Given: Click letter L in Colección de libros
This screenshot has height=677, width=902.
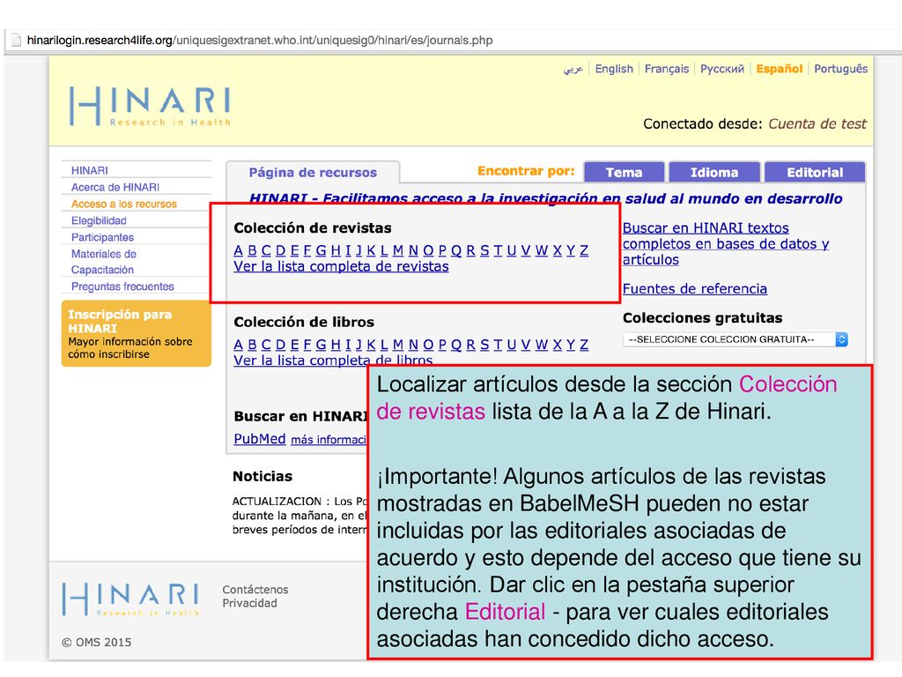Looking at the screenshot, I should pos(384,345).
